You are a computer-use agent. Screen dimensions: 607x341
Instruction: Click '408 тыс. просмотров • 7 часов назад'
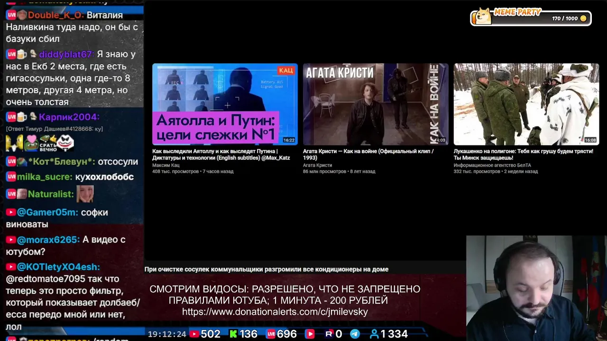click(x=193, y=171)
